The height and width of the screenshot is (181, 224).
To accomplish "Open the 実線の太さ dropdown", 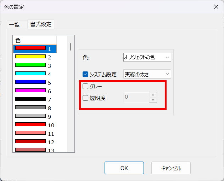I will tap(147, 74).
